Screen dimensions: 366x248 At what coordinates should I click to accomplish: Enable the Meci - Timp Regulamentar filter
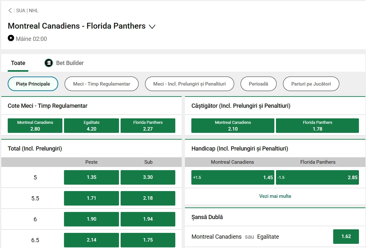pos(101,84)
